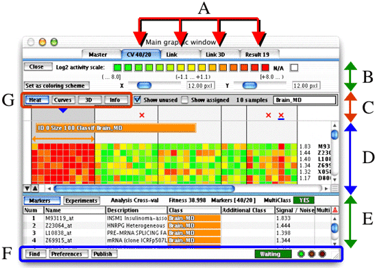Viewport: 377px width, 268px height.
Task: Click the underlined red X marker above heatmap
Action: (x=281, y=116)
